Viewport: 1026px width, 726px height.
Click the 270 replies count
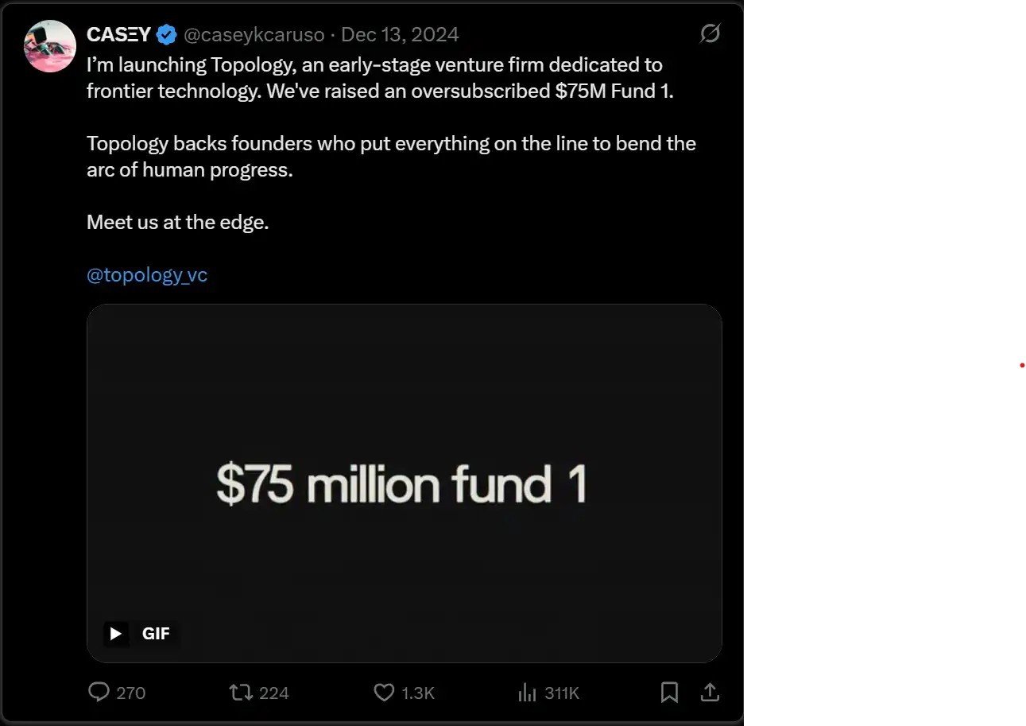coord(131,693)
